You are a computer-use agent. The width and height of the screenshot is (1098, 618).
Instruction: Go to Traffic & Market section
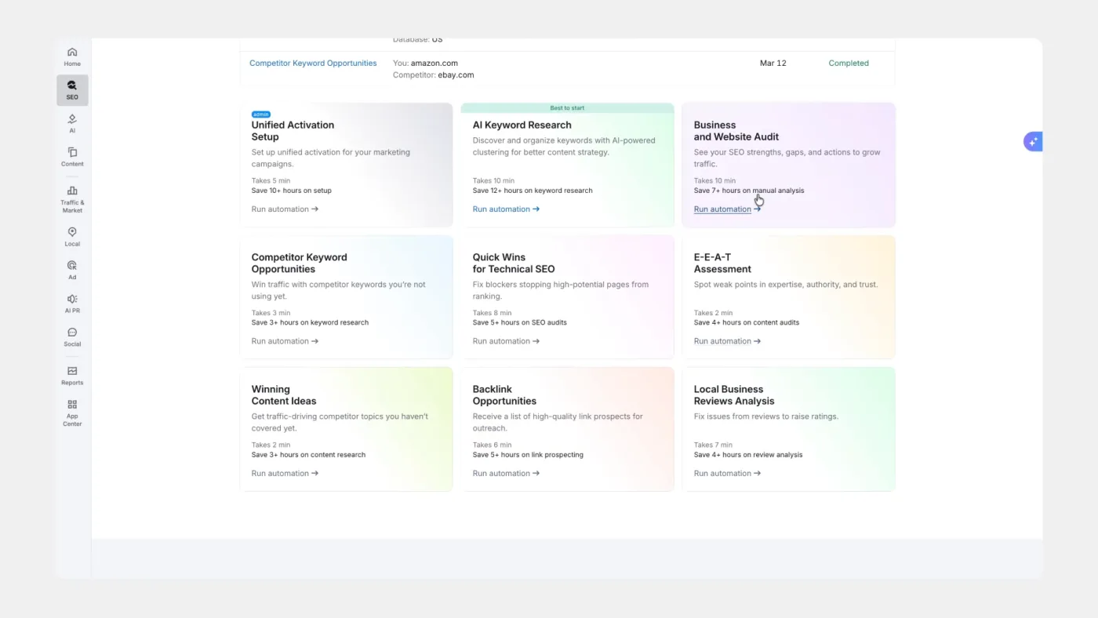[x=72, y=199]
